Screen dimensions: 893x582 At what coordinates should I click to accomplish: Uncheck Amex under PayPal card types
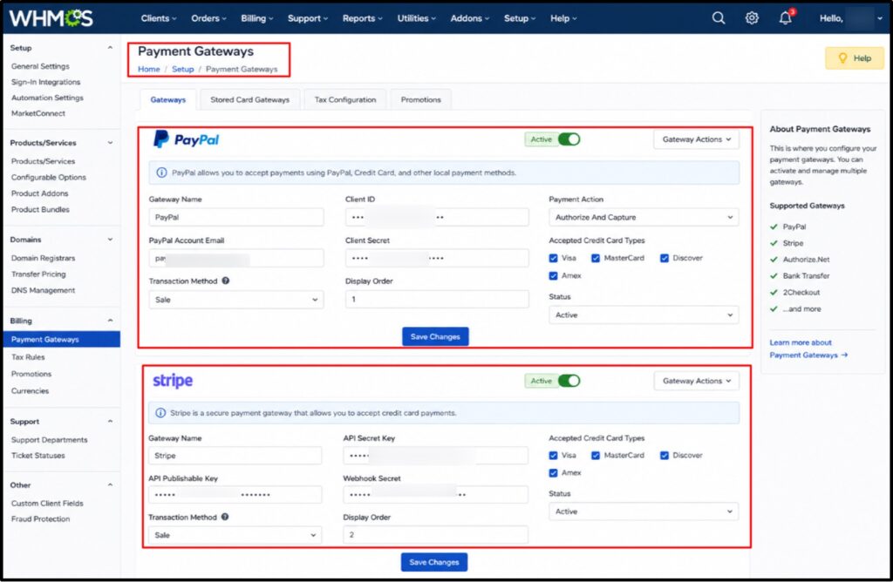(x=553, y=275)
